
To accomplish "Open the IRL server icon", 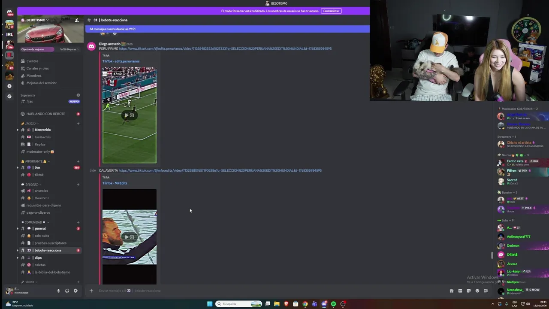I will click(9, 34).
